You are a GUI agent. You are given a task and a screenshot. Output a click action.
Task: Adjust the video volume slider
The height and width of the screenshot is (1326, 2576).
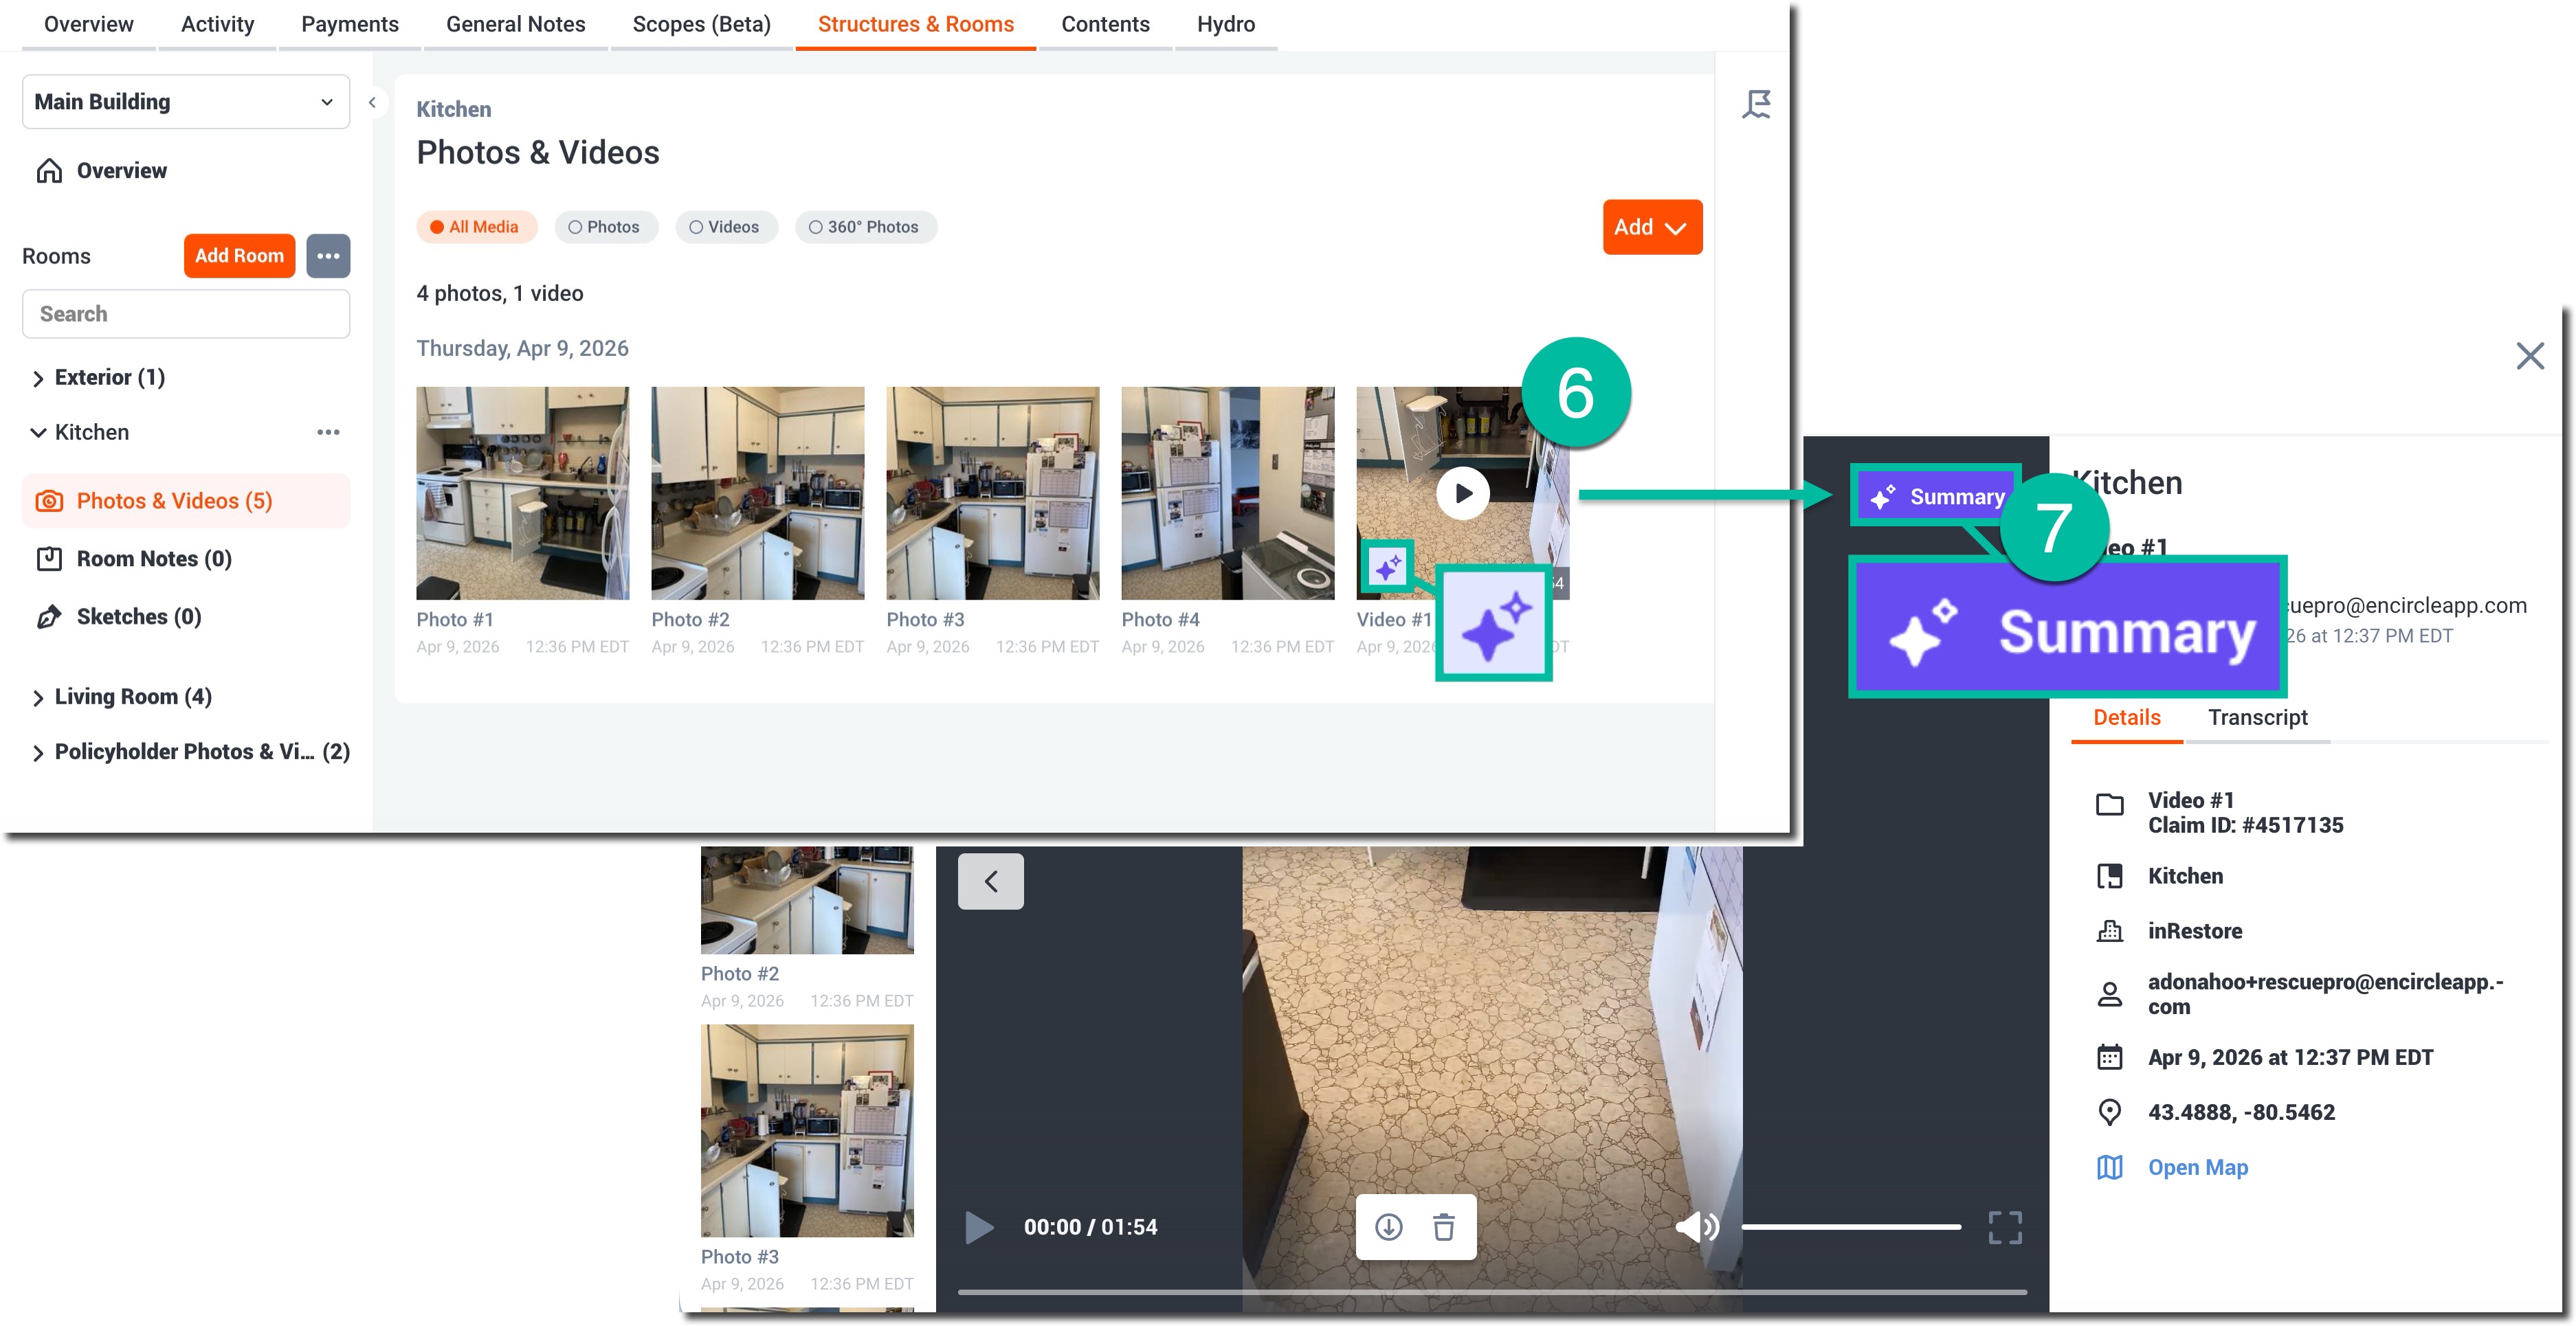click(x=1850, y=1227)
